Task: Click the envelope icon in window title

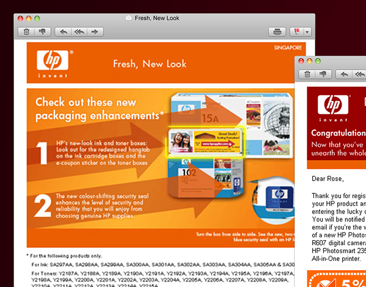Action: coord(128,18)
